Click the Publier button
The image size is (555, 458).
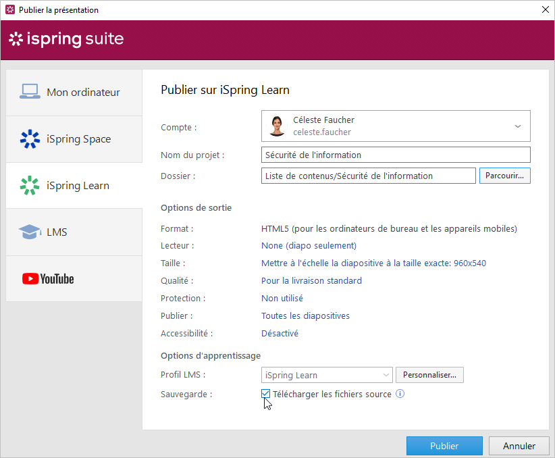(444, 446)
